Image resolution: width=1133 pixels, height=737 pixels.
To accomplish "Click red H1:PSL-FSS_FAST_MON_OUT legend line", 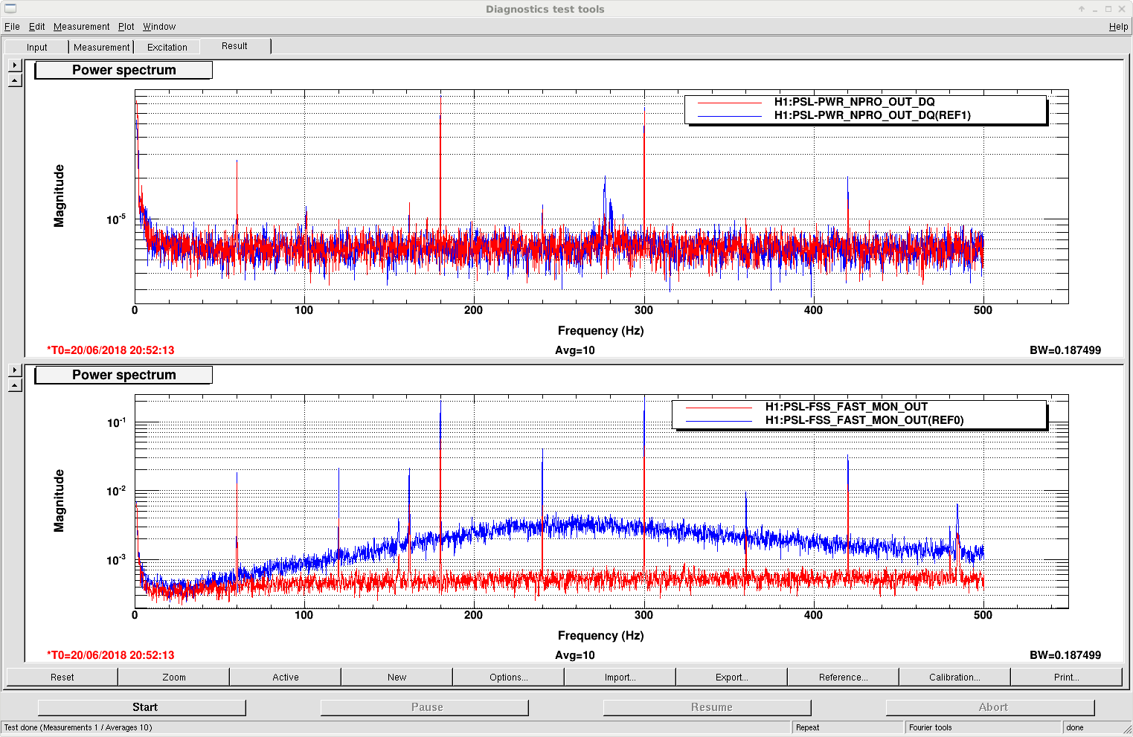I will (719, 408).
